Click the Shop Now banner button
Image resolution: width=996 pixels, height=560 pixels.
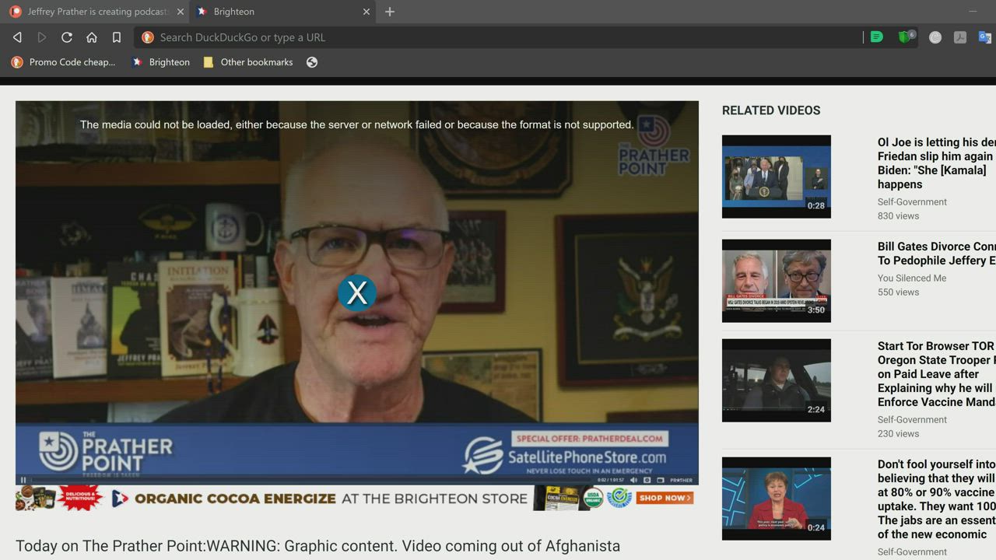[x=664, y=498]
